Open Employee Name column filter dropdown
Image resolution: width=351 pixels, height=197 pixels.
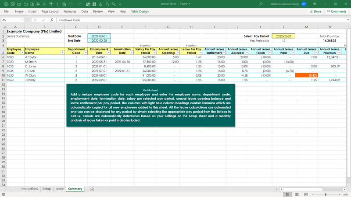point(62,53)
